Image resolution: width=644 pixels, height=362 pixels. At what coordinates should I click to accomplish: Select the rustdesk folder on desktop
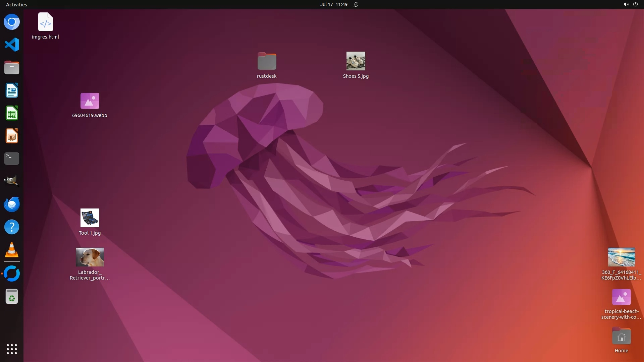[x=267, y=61]
